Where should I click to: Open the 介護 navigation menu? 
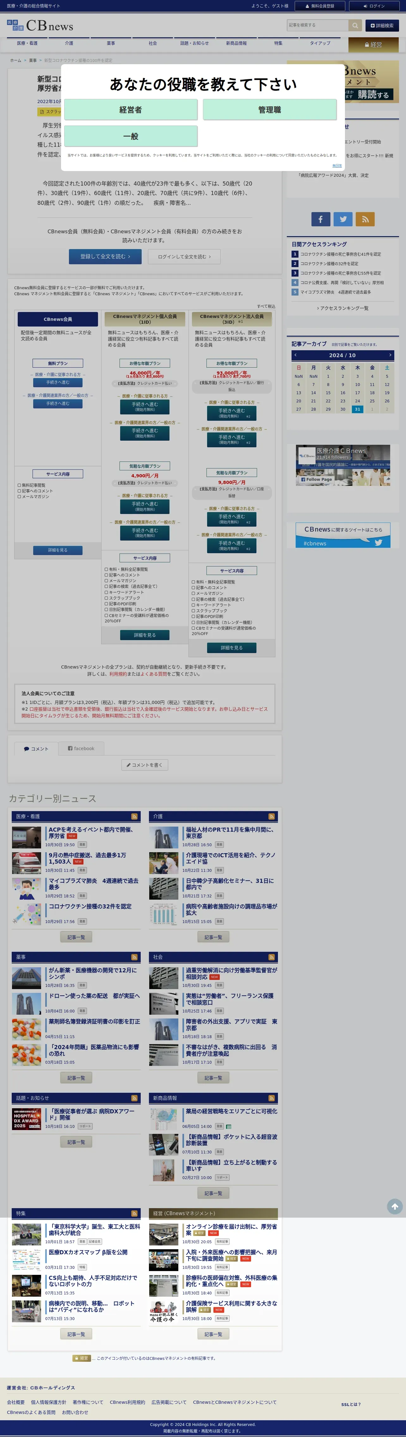coord(69,43)
